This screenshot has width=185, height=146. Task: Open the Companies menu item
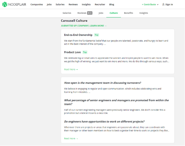point(37,4)
